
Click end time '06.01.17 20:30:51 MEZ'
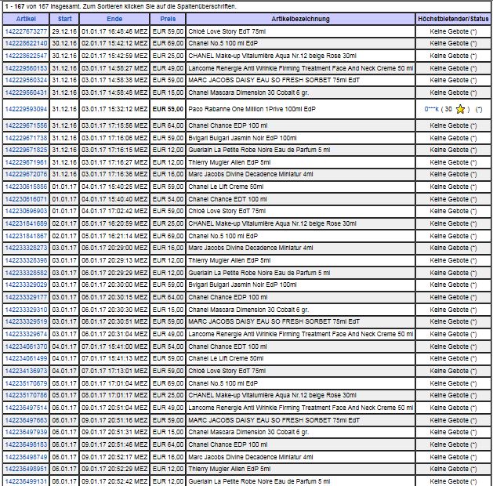(114, 321)
